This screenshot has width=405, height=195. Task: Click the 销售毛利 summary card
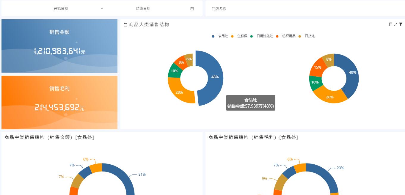tap(59, 102)
